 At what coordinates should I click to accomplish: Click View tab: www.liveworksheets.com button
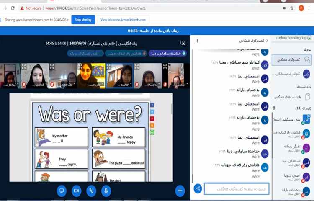tap(123, 20)
